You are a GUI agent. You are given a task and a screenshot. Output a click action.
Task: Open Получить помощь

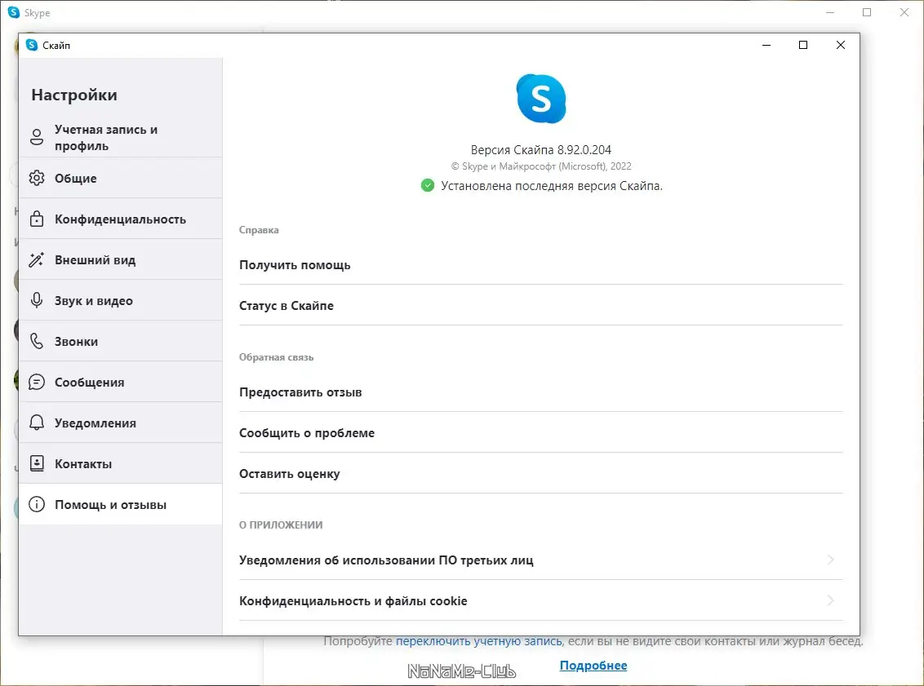pyautogui.click(x=541, y=265)
